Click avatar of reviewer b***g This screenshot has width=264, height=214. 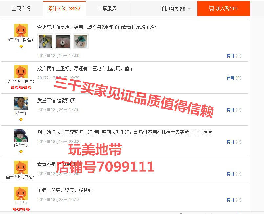[21, 30]
